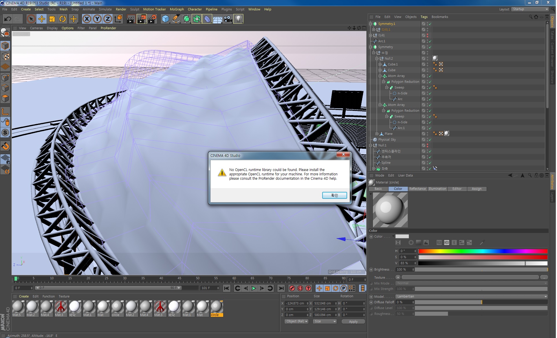Click confirm button in OpenCL dialog
Viewport: 557px width, 338px height.
pos(334,195)
